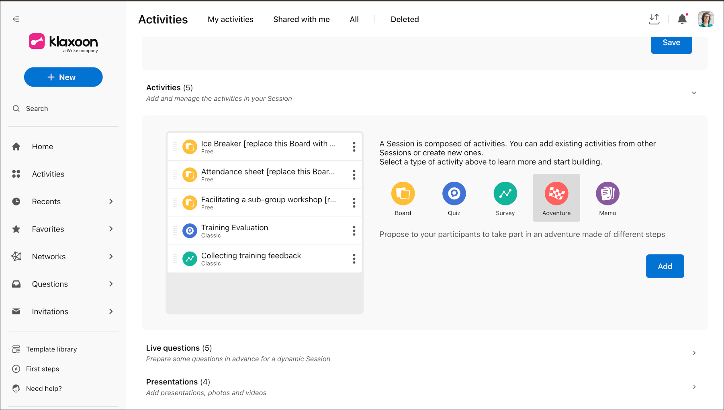Open the Template library link
This screenshot has height=410, width=724.
coord(51,349)
